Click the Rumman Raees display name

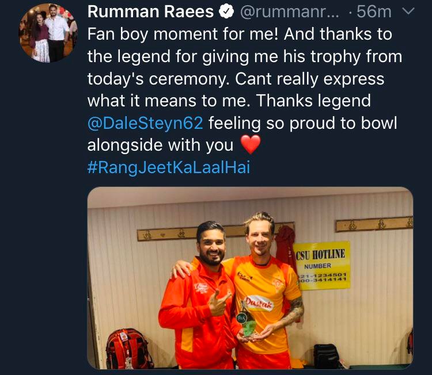(x=150, y=12)
